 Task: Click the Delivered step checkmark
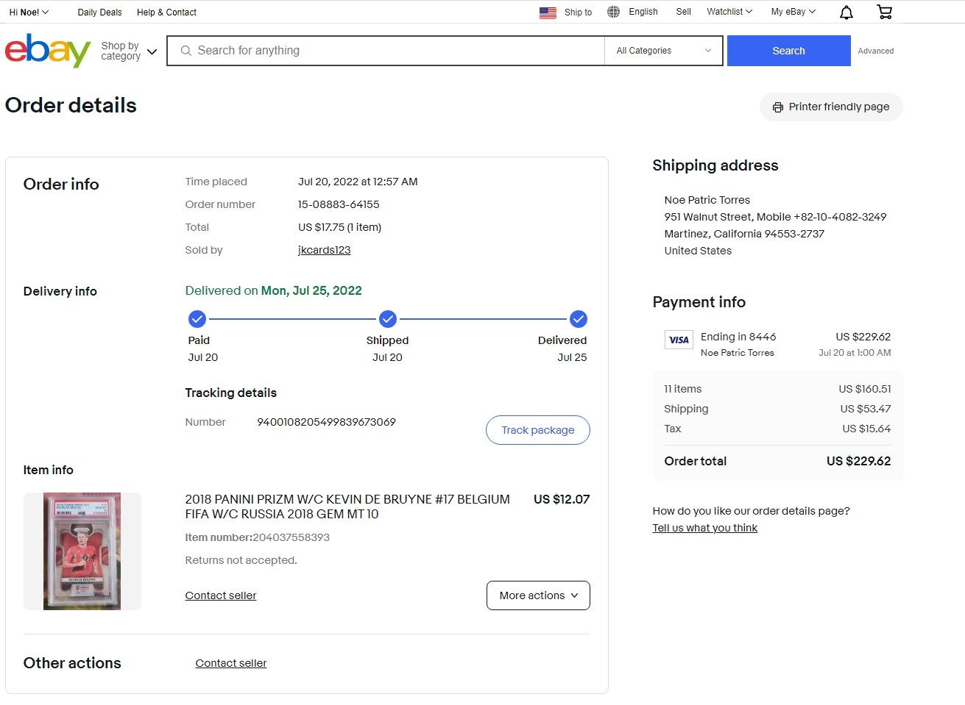579,319
